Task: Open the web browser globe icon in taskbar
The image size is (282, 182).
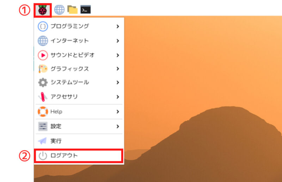Action: tap(59, 10)
